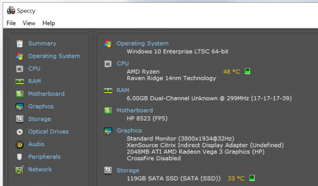
Task: Click the Summary clipboard icon in sidebar
Action: [x=20, y=44]
